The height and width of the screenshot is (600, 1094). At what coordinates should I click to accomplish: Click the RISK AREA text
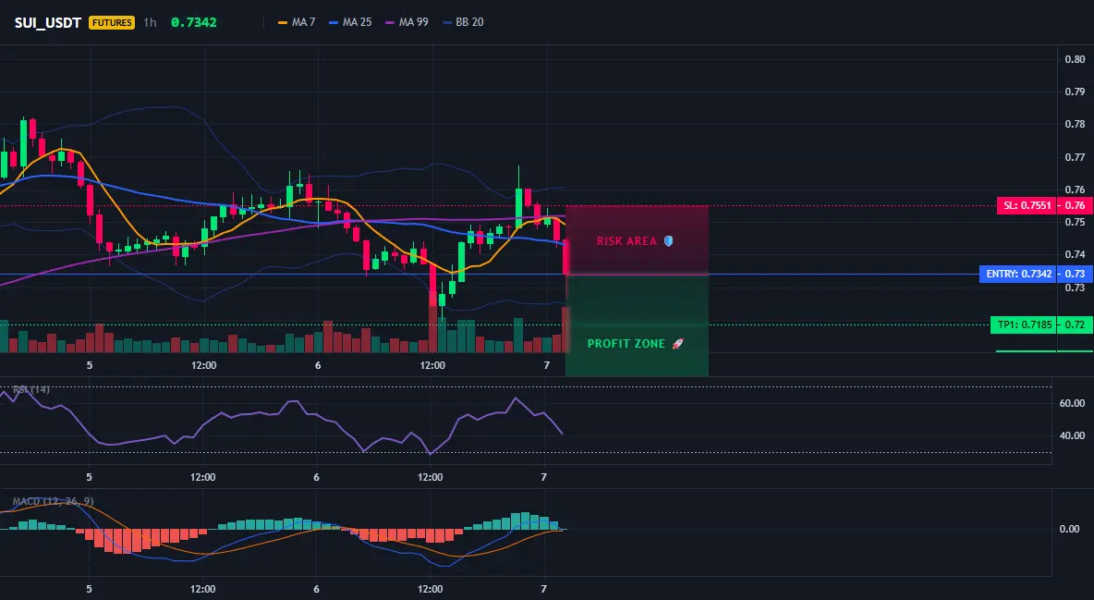tap(626, 241)
